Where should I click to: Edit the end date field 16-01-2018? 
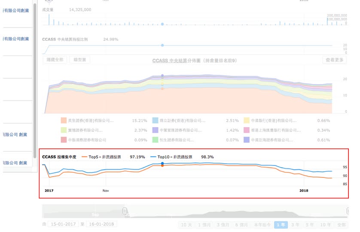(101, 224)
